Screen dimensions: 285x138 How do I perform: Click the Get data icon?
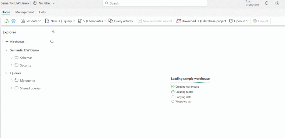click(23, 21)
